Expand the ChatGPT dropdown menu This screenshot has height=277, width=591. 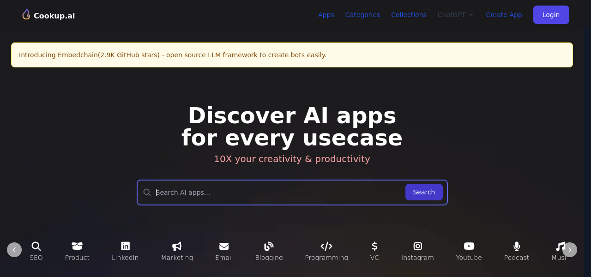pos(455,15)
